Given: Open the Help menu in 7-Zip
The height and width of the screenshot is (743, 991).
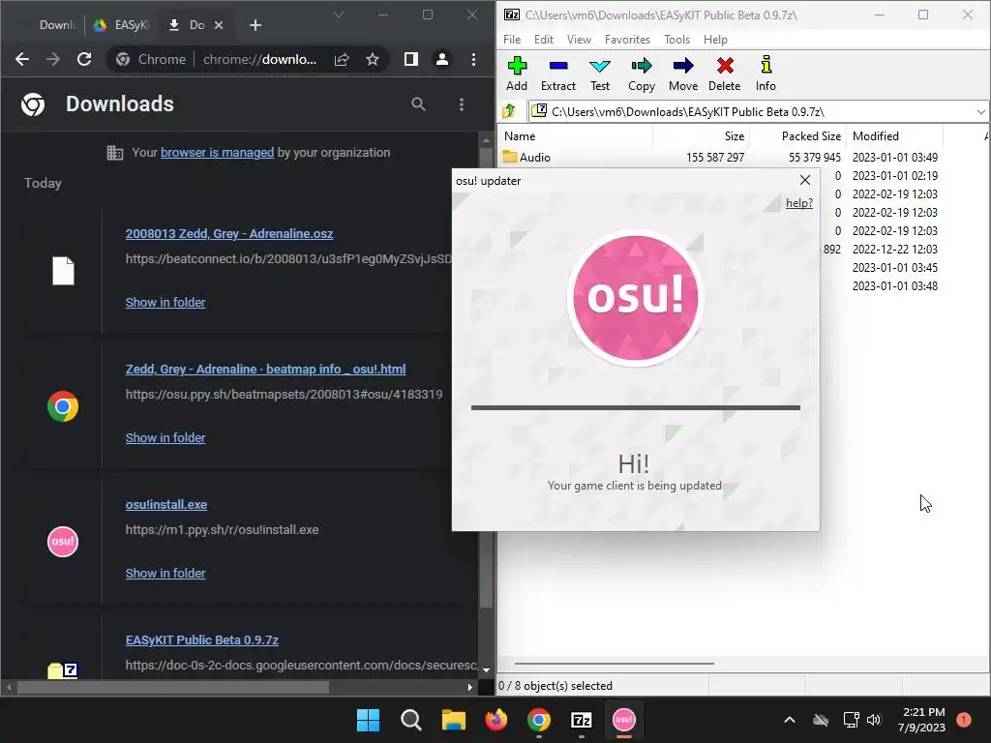Looking at the screenshot, I should point(715,39).
